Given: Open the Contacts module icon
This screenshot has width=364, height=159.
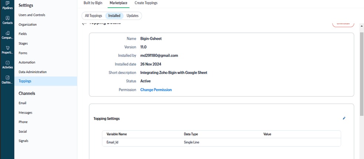Looking at the screenshot, I should [7, 18].
